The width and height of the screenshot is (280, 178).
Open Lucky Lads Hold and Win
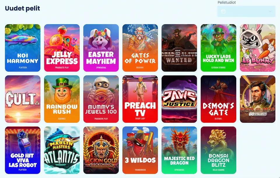(x=218, y=48)
